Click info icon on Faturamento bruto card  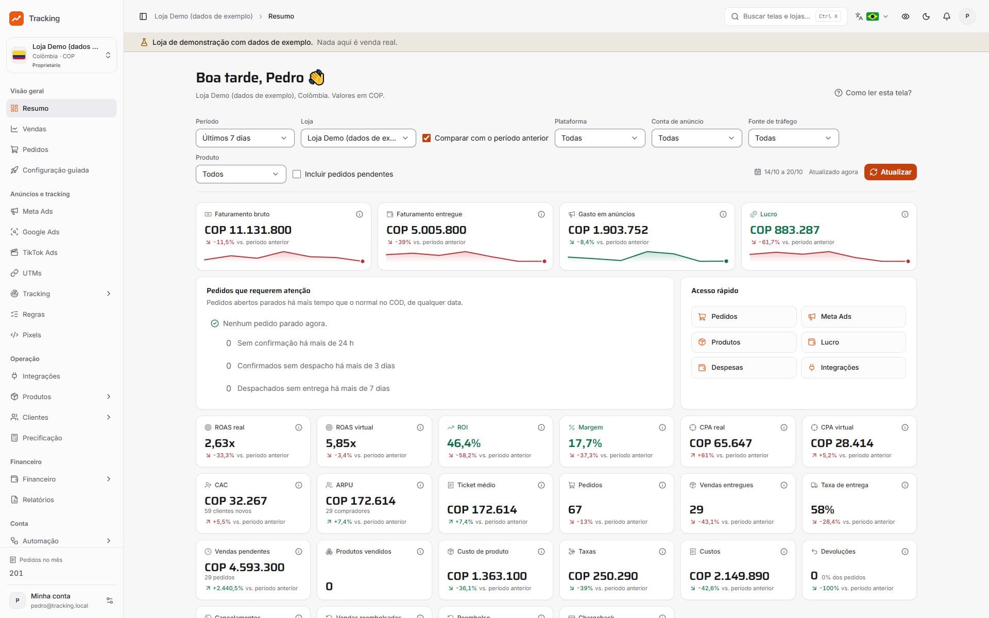[x=360, y=214]
